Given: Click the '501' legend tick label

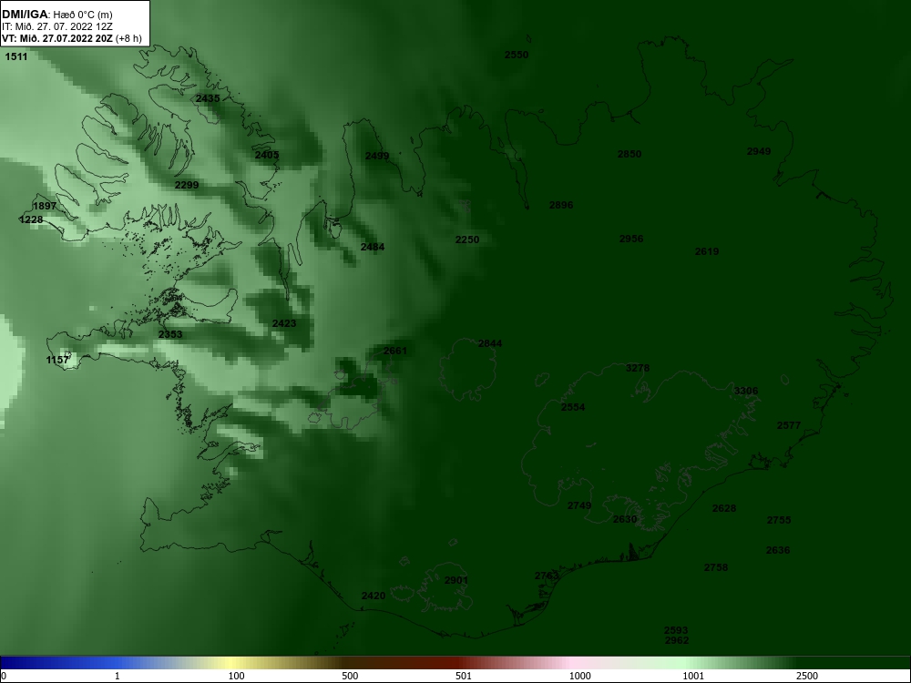Looking at the screenshot, I should 464,676.
